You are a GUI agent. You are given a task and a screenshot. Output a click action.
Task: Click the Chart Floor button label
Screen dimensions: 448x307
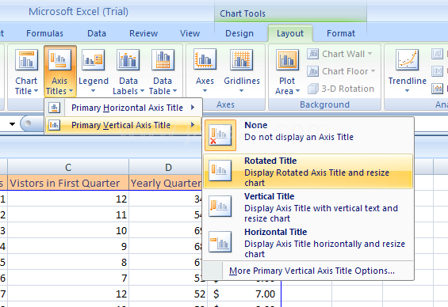click(x=345, y=71)
